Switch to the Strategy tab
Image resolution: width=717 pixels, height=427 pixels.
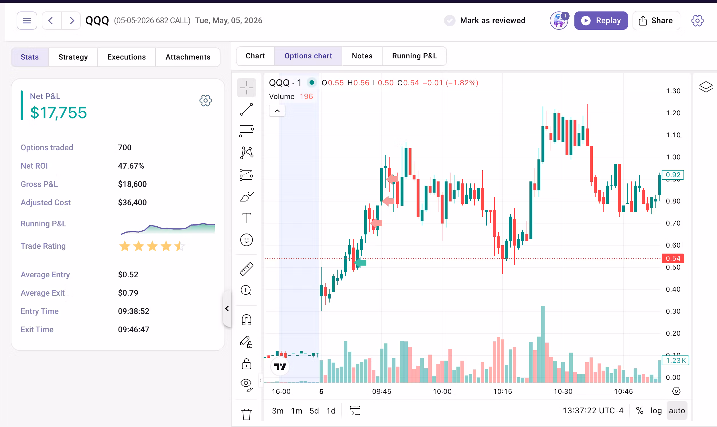click(73, 57)
